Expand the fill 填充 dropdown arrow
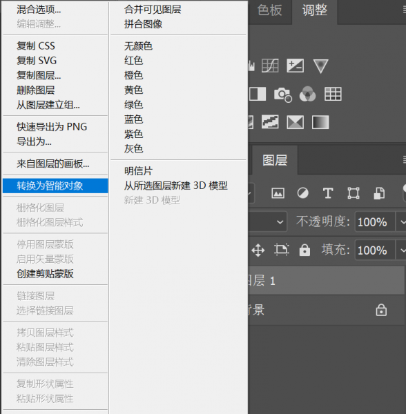Screen dimensions: 406x414 coord(401,250)
